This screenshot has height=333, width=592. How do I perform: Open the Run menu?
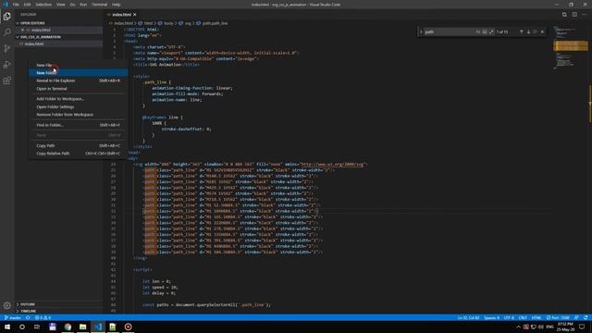(x=83, y=5)
